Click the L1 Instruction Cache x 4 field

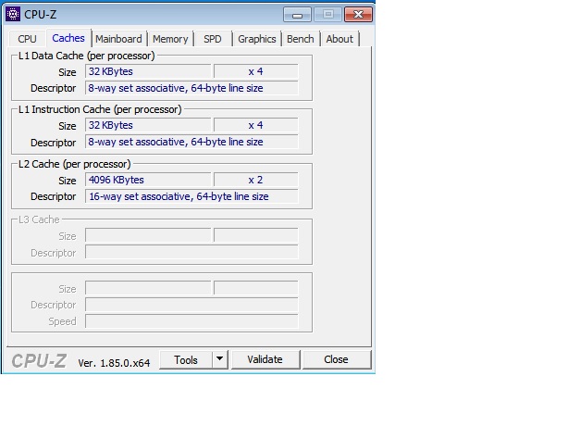[255, 125]
